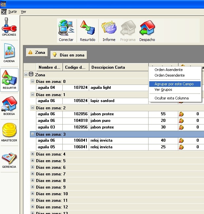Collapse the top-level Zona group
The image size is (204, 214).
26,75
